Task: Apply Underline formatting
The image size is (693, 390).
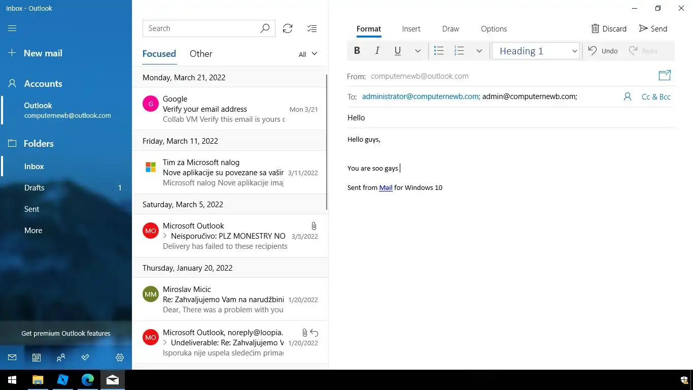Action: (x=398, y=51)
